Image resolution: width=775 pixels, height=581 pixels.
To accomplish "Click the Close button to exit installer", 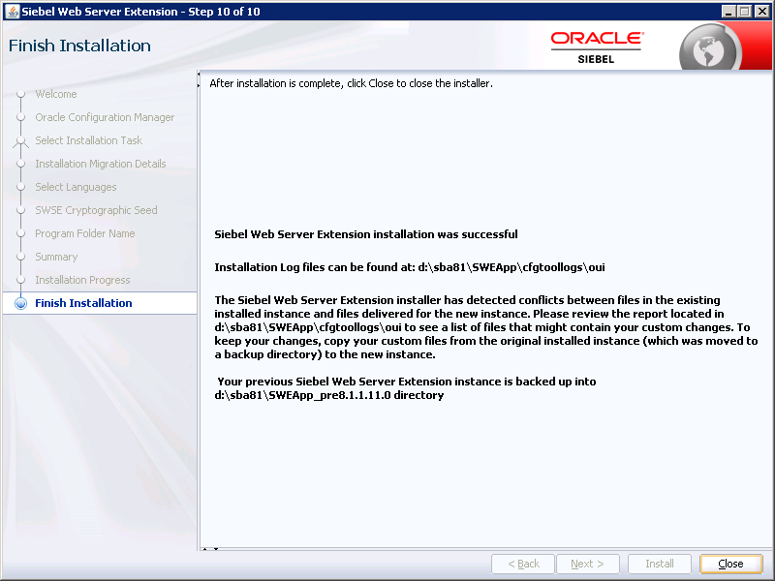I will tap(730, 564).
